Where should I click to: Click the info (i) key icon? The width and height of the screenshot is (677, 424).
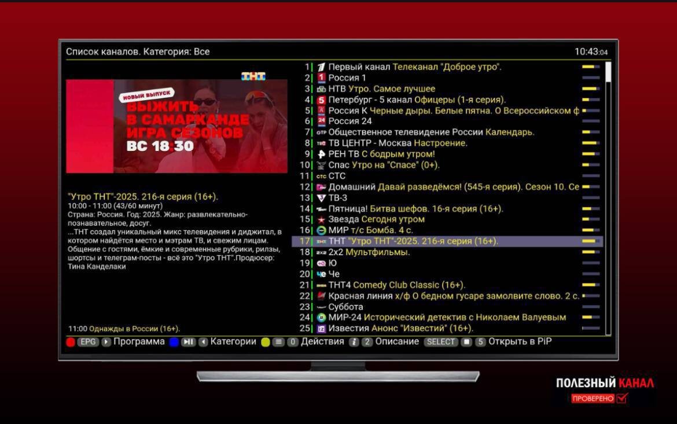pyautogui.click(x=354, y=342)
